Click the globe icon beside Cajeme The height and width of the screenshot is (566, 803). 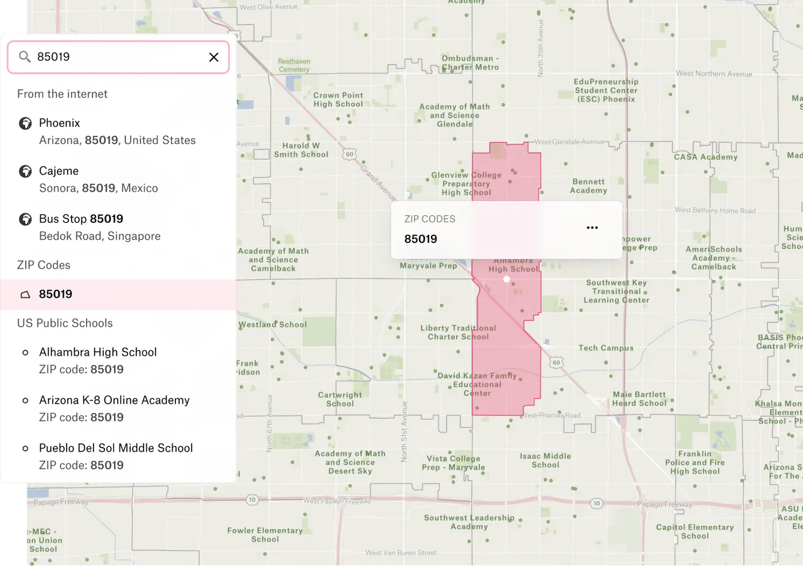[x=25, y=171]
